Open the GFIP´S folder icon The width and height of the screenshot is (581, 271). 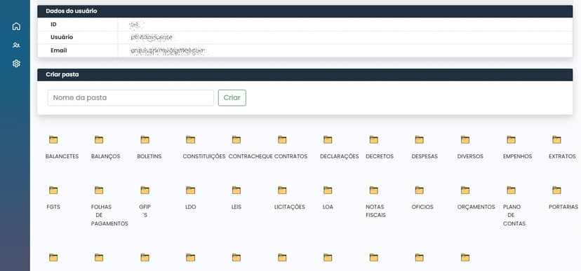coord(145,190)
